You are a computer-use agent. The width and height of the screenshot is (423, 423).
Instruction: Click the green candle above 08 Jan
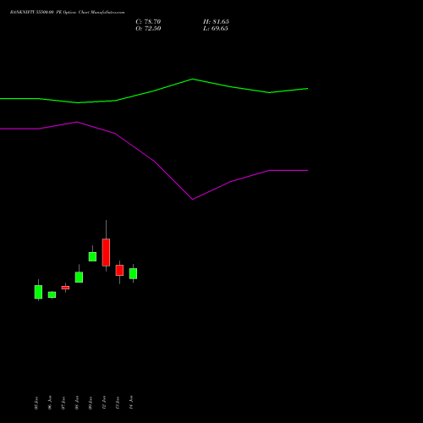(x=79, y=277)
